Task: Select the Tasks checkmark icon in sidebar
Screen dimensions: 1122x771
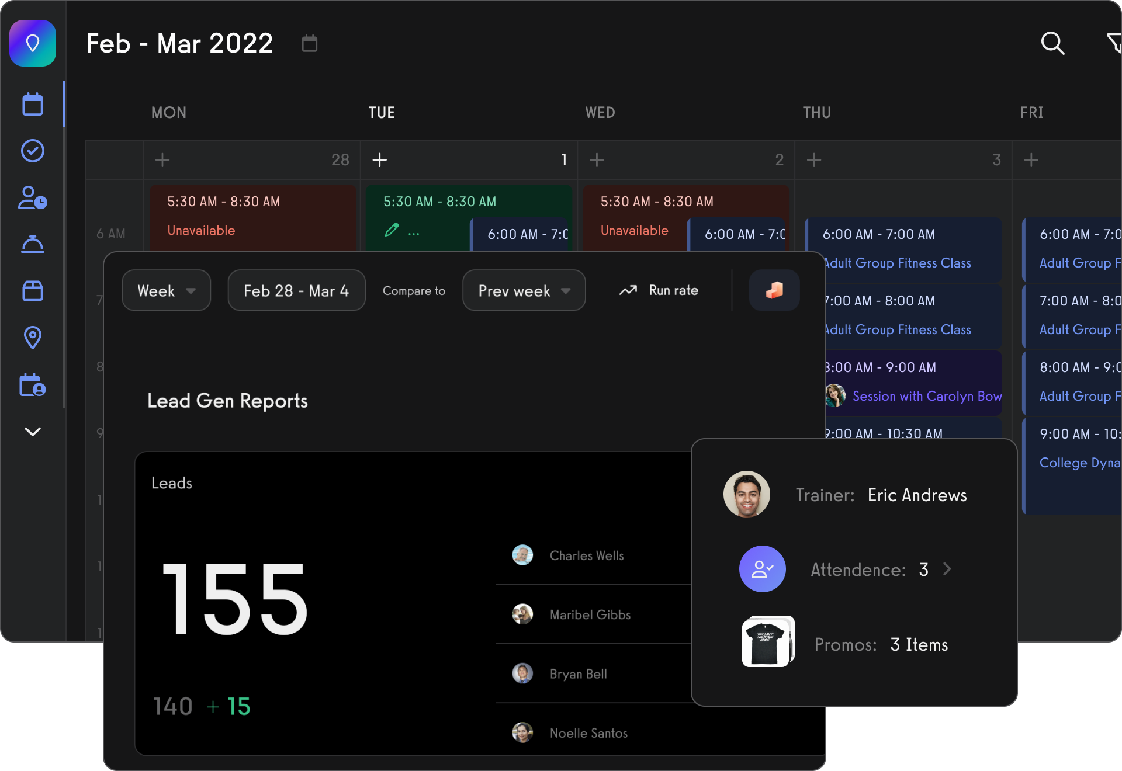Action: (33, 151)
